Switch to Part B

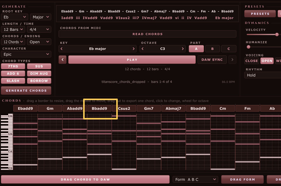pos(212,49)
